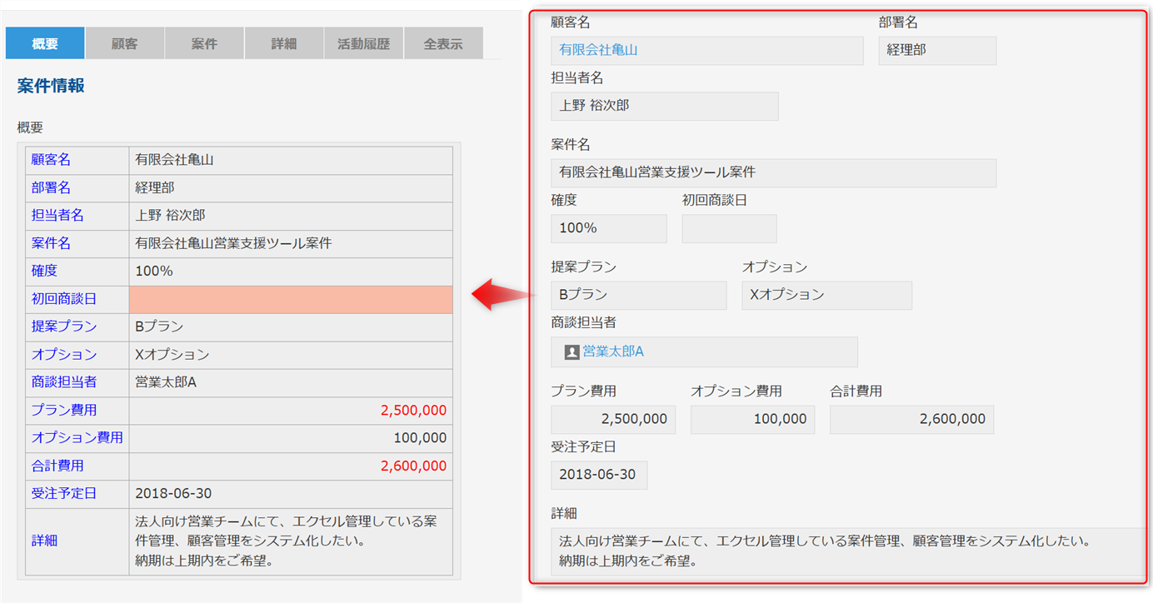This screenshot has height=603, width=1153.
Task: Click the red 2,600,000 value in the table
Action: coord(413,466)
